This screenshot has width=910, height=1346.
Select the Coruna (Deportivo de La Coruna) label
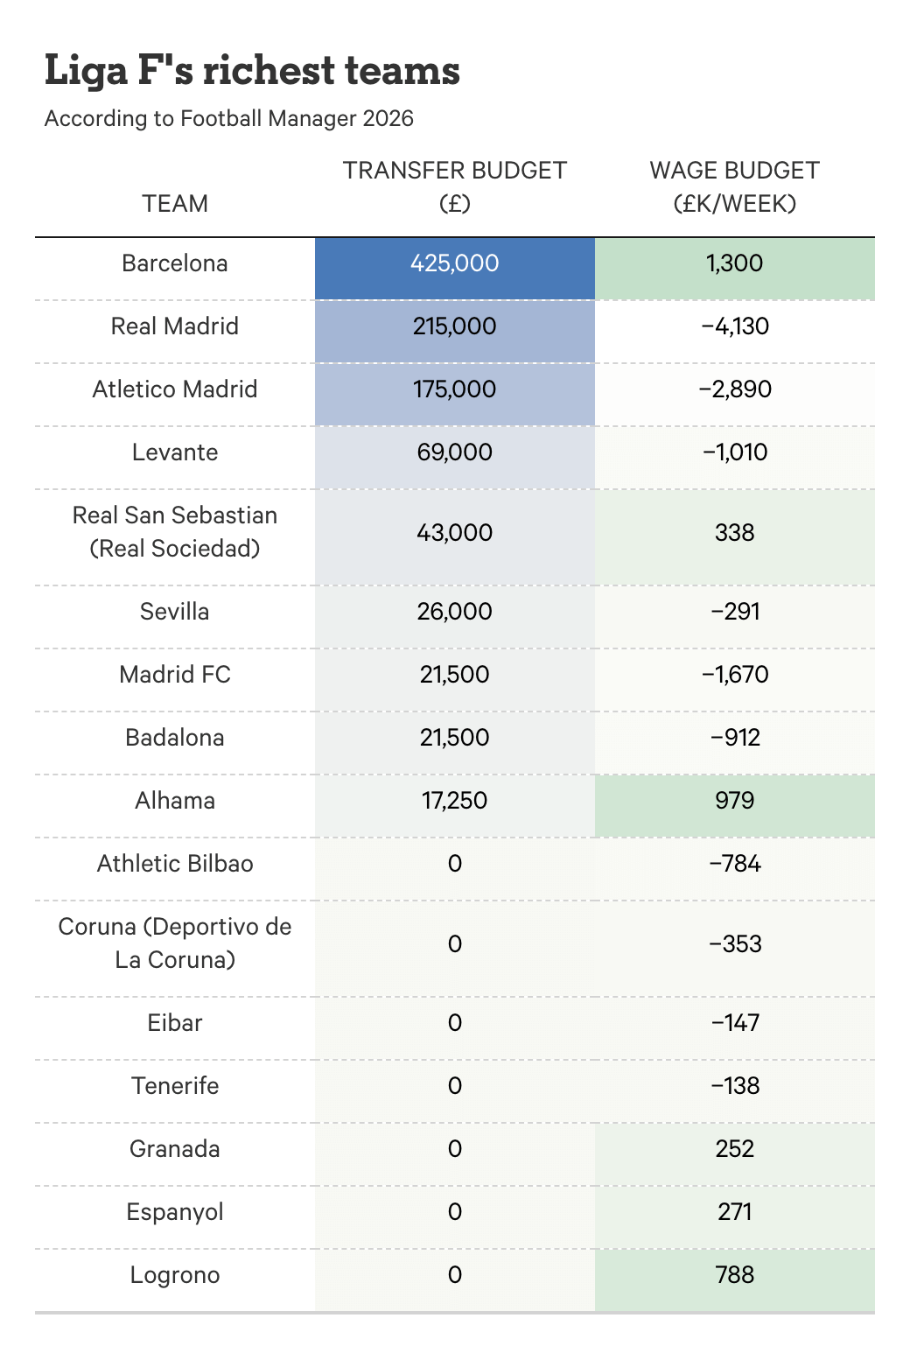pos(175,943)
